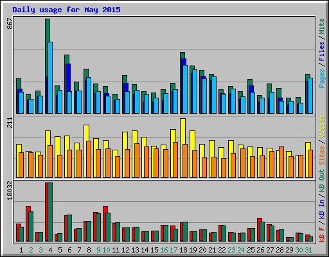Click the day 13 label on x-axis
Screen dimensions: 329x257
[135, 250]
